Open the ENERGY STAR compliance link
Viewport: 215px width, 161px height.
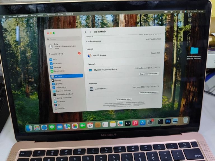coord(117,104)
